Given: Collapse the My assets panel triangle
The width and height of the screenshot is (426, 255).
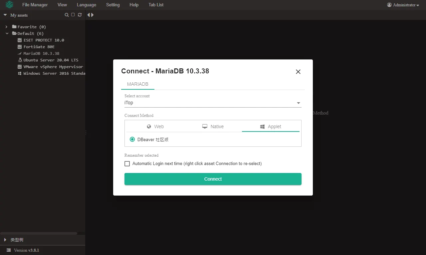Looking at the screenshot, I should click(5, 15).
